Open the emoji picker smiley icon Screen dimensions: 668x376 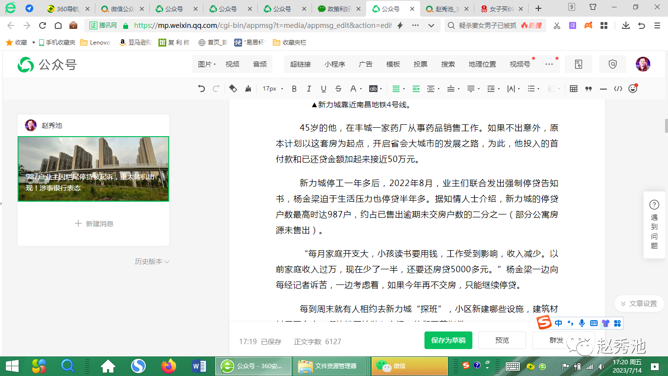[633, 89]
